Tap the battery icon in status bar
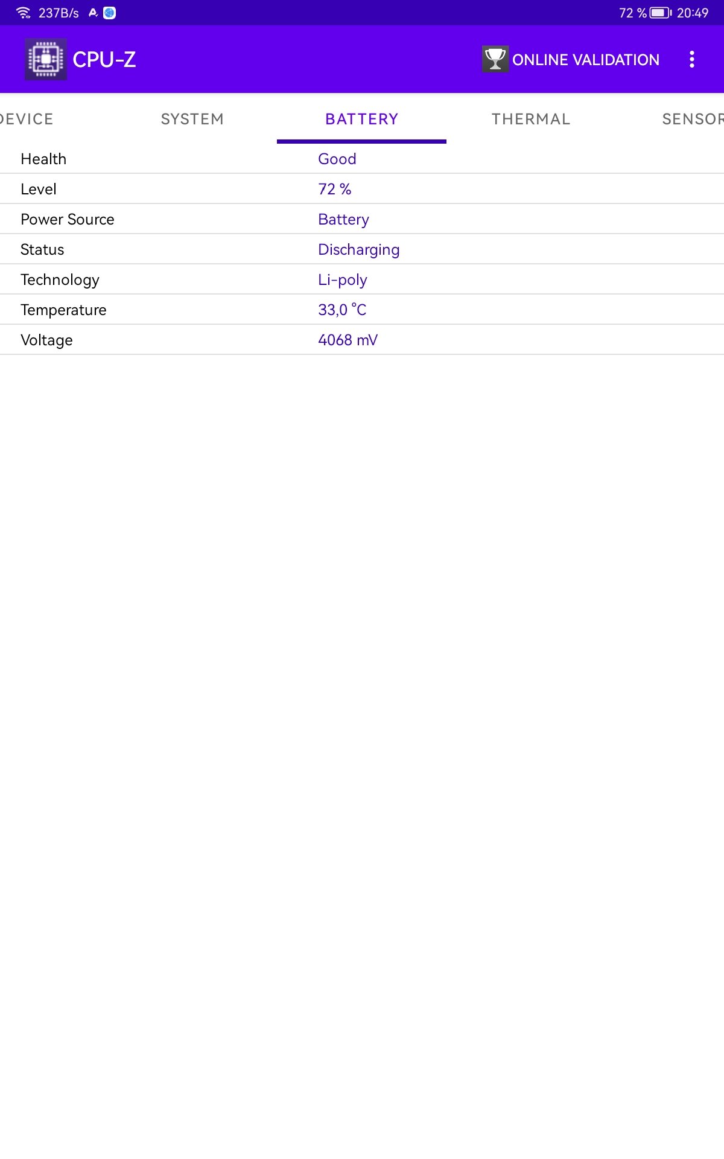This screenshot has width=724, height=1159. [661, 13]
